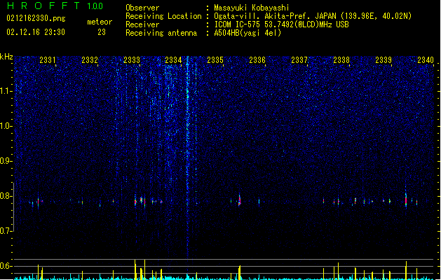Click the 2336 time marker
441x280 pixels.
click(x=257, y=59)
